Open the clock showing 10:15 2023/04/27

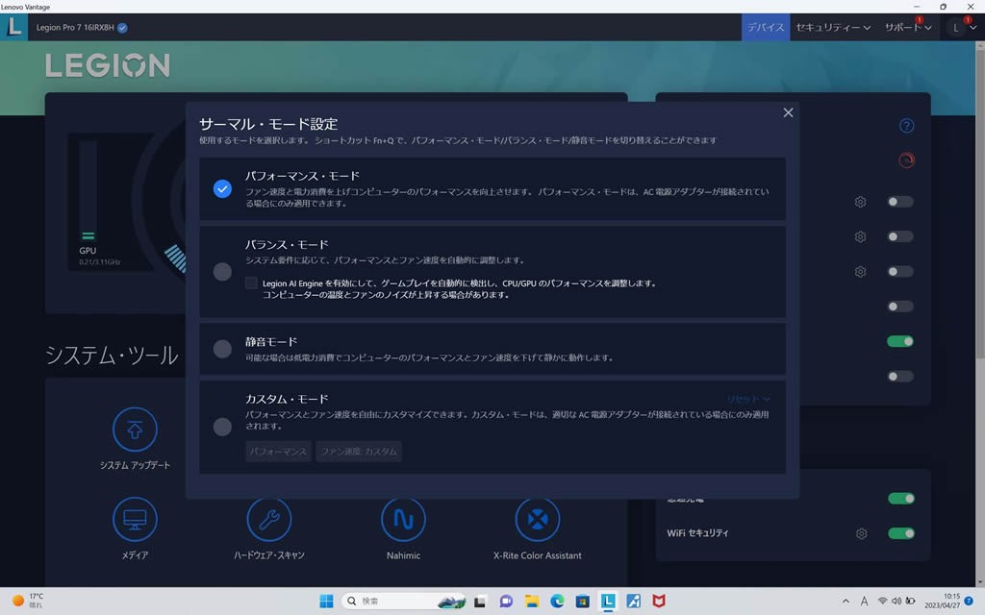coord(942,601)
